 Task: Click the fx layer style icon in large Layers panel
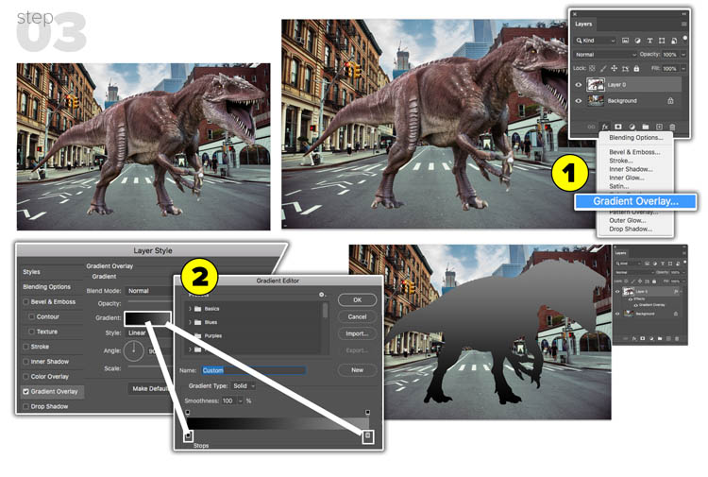coord(604,127)
